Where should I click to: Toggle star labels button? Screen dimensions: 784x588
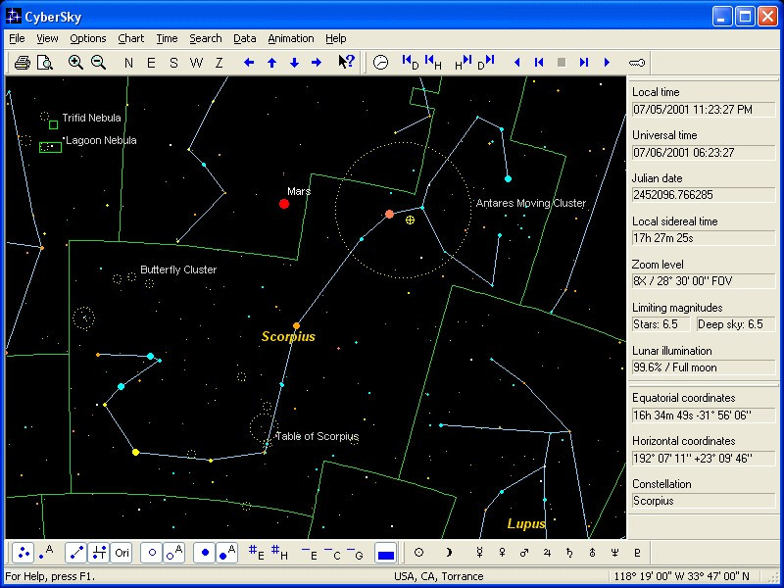[x=46, y=553]
